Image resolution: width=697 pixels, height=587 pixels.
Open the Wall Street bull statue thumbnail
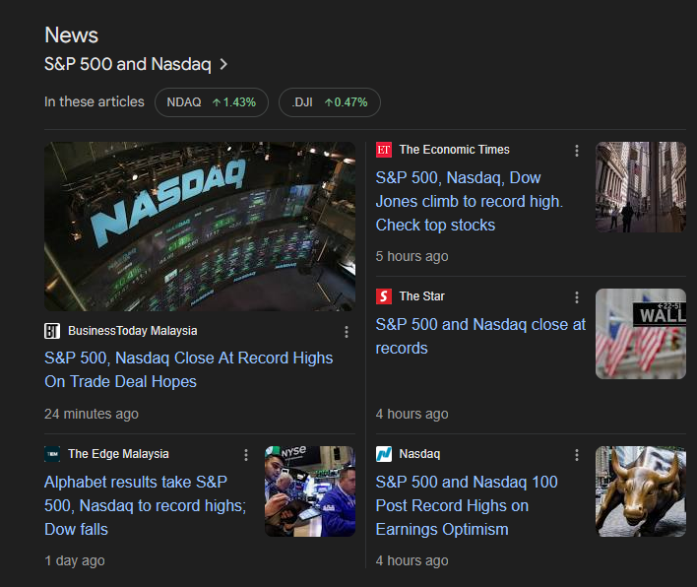[641, 491]
